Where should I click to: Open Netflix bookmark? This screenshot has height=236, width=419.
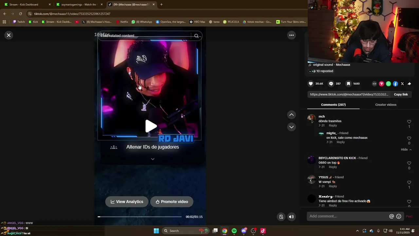coord(122,22)
